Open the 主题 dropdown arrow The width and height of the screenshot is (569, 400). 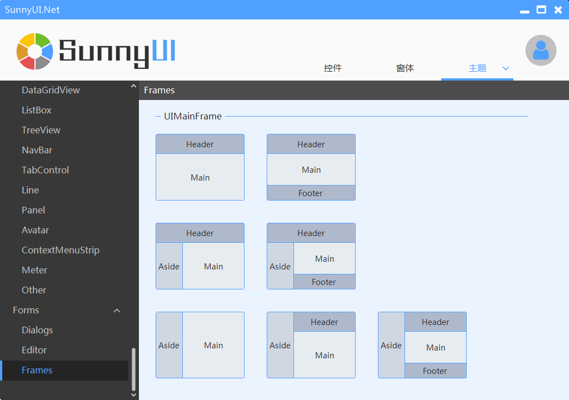506,68
